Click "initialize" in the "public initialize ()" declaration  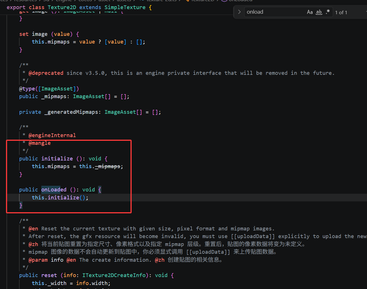57,159
